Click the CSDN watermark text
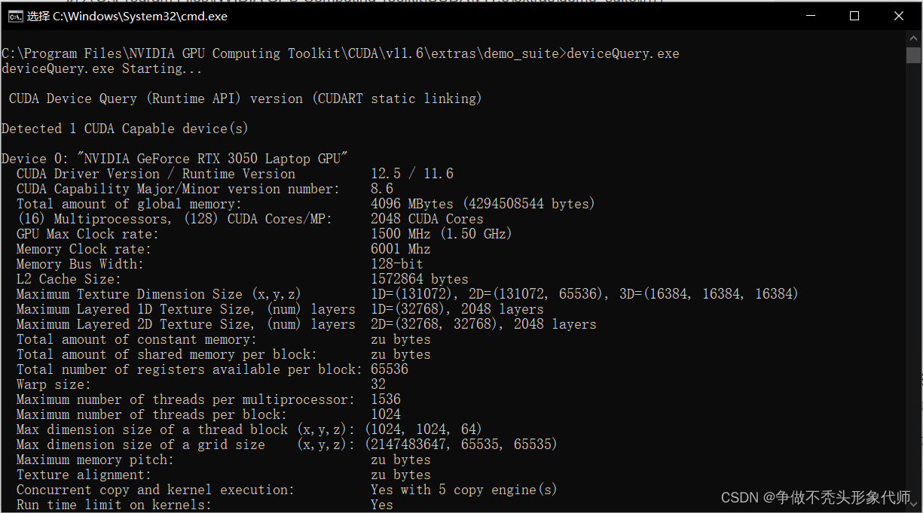This screenshot has height=513, width=923. tap(741, 497)
